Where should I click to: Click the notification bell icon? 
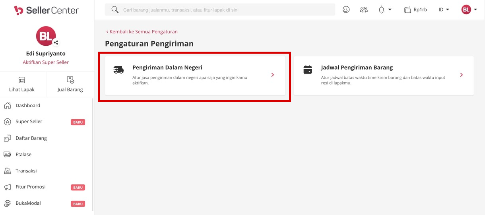[x=381, y=10]
